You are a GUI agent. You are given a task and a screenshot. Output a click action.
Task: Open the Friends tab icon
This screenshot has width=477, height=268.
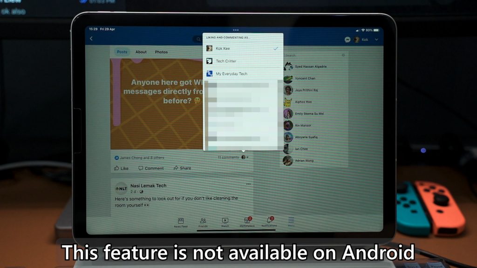[x=203, y=221]
